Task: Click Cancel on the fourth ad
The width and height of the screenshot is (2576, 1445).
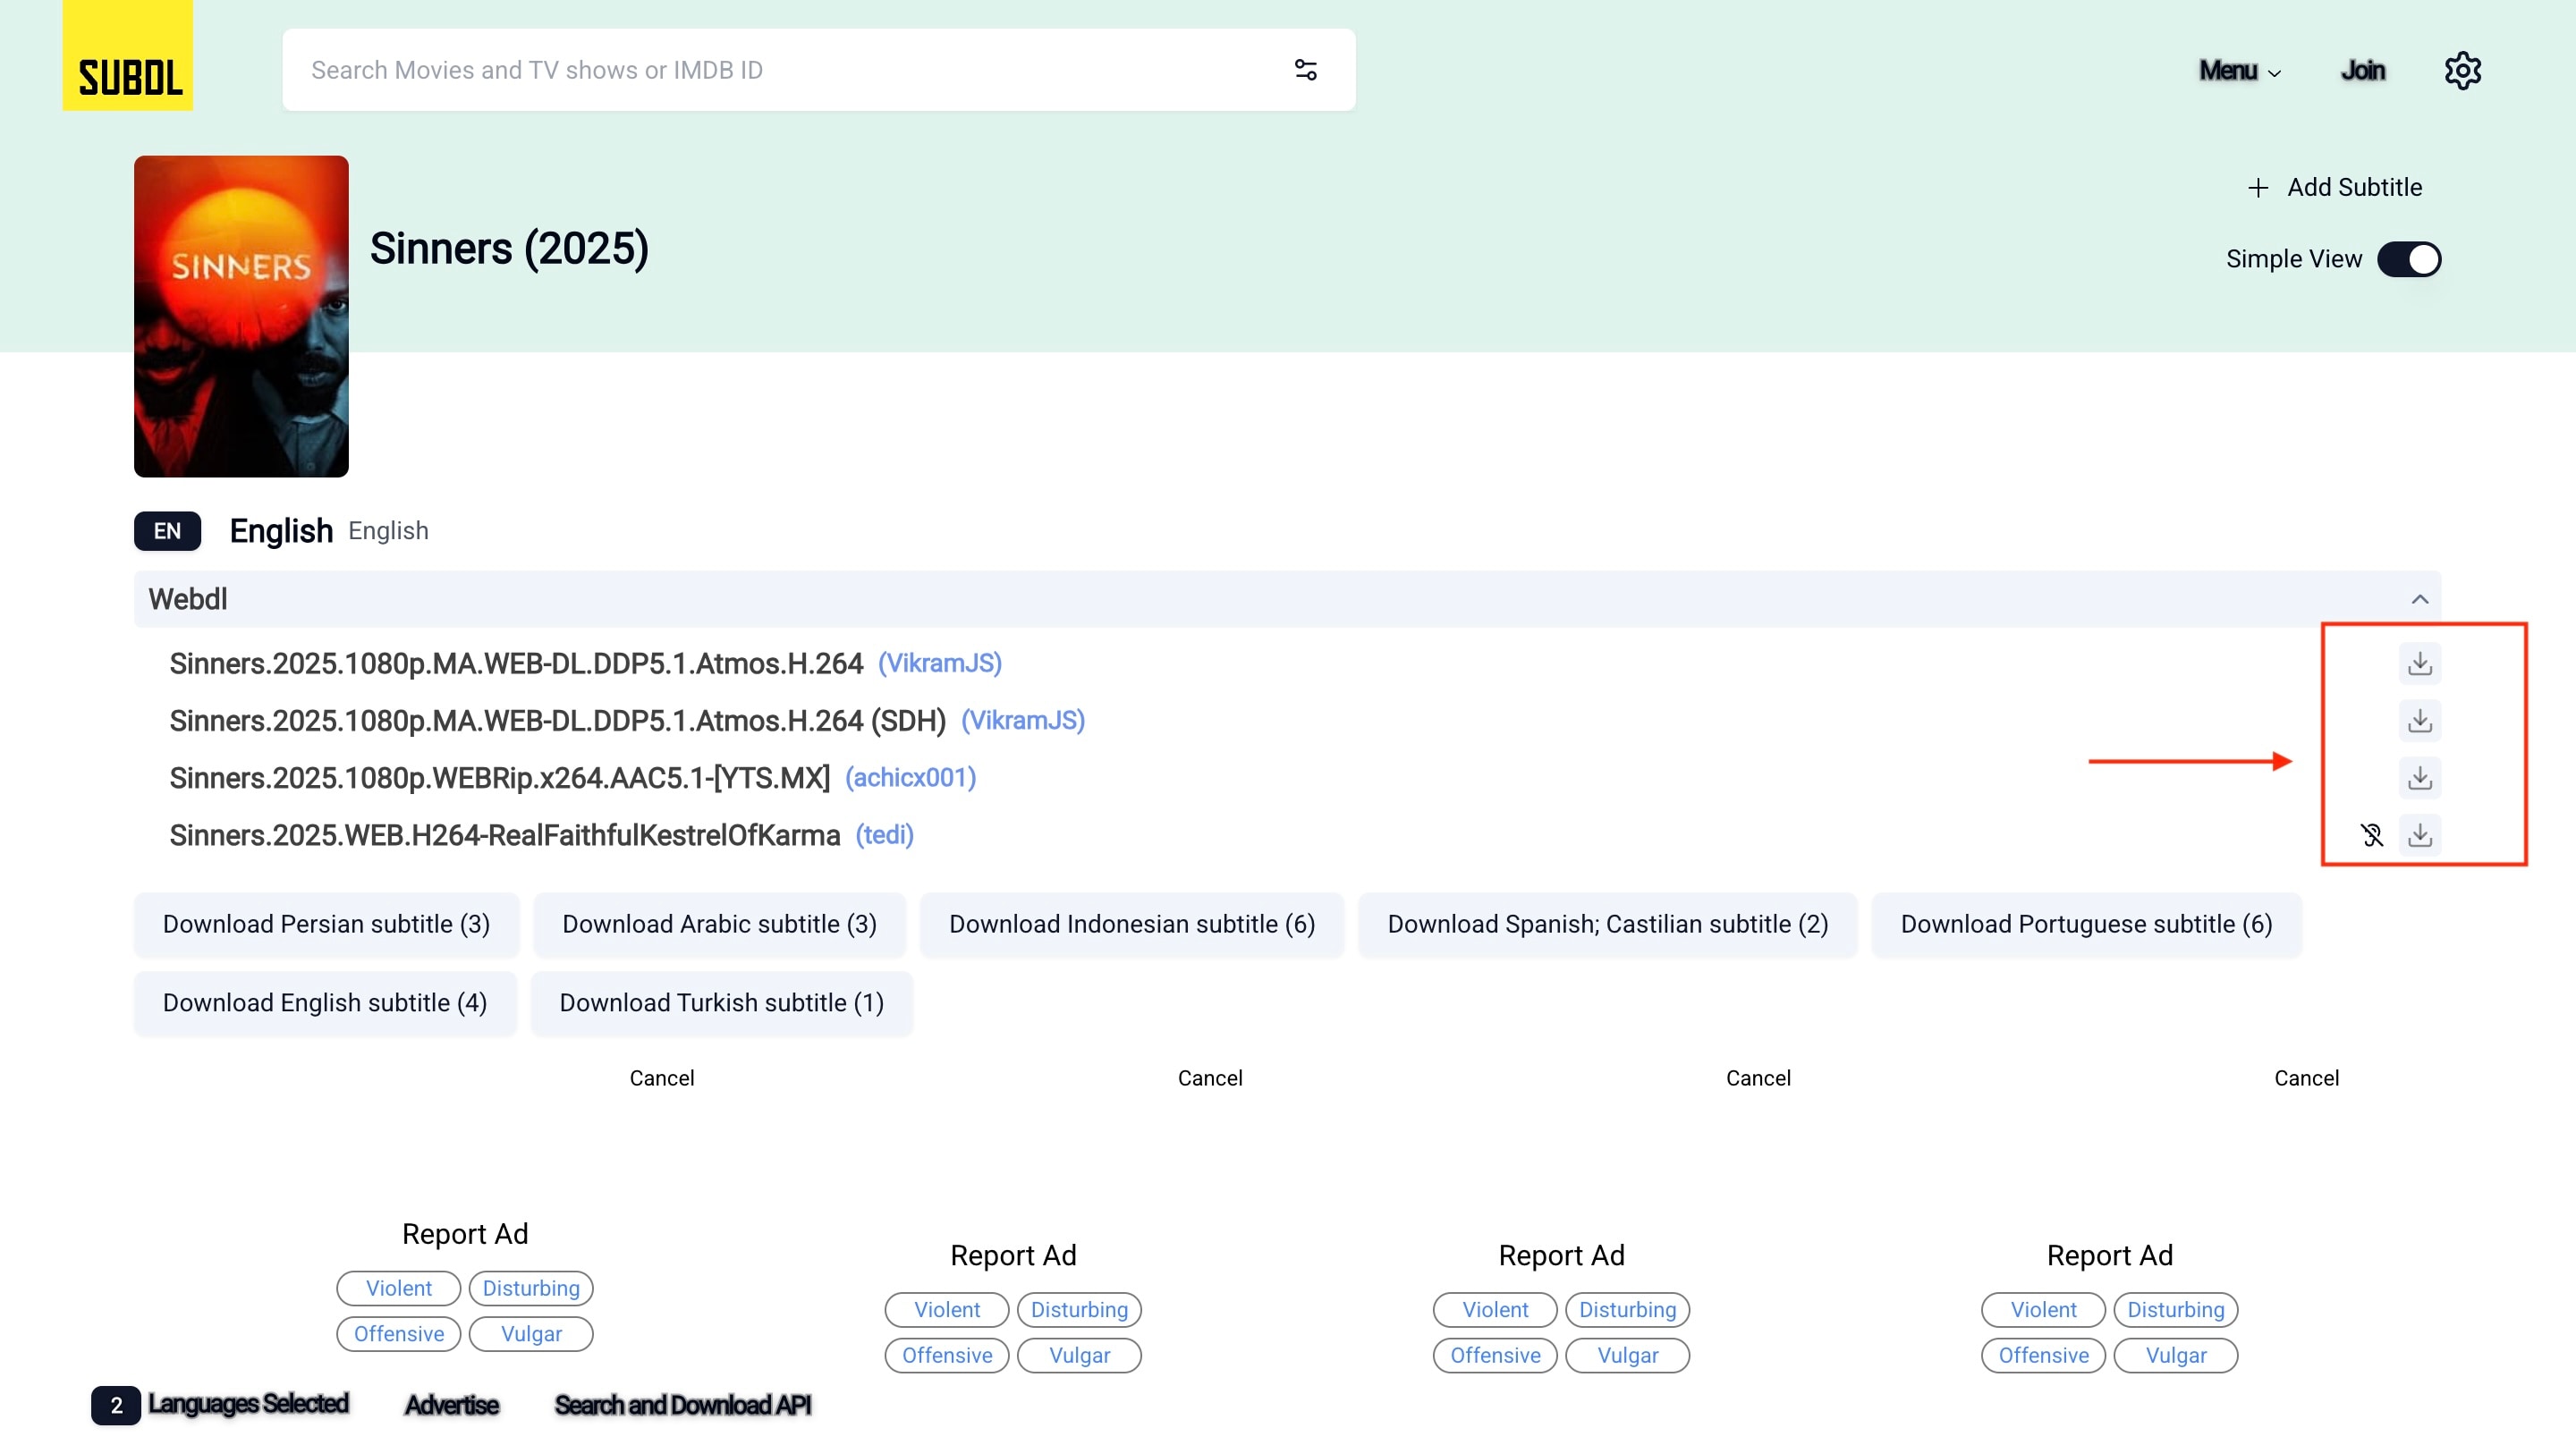Action: click(x=2306, y=1078)
